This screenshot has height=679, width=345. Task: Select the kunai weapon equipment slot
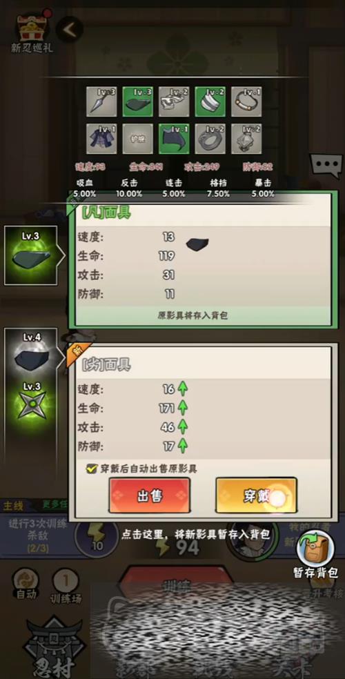pyautogui.click(x=101, y=101)
